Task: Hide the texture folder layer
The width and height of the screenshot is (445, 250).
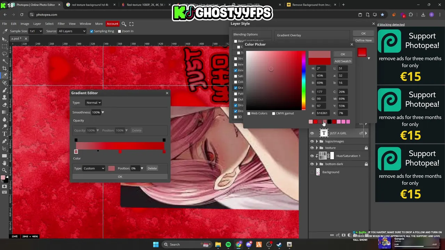Action: (312, 148)
